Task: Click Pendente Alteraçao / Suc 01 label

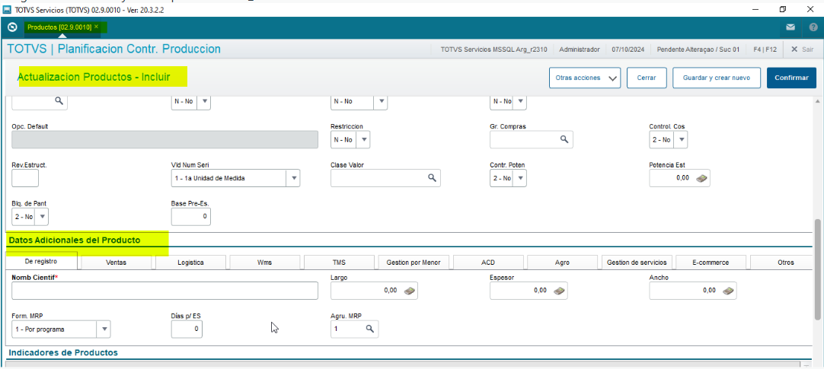Action: click(x=698, y=49)
